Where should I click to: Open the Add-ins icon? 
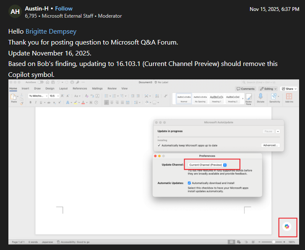pyautogui.click(x=289, y=98)
